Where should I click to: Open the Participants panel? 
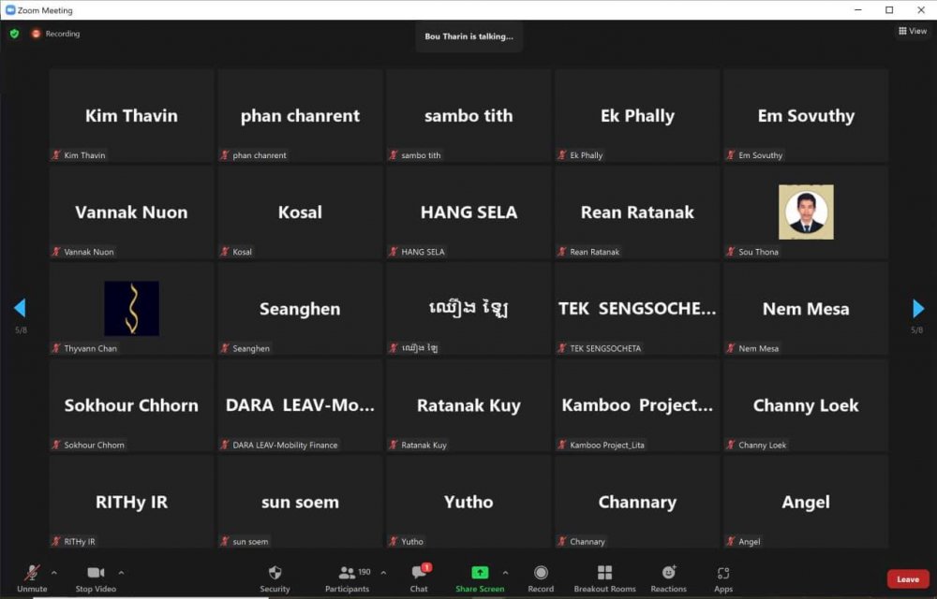348,574
